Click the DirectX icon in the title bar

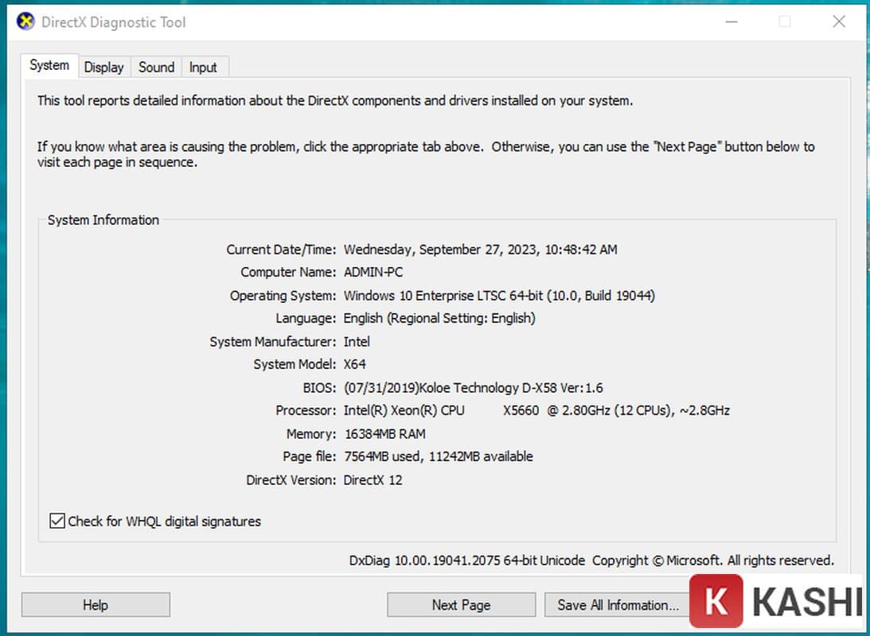pyautogui.click(x=25, y=21)
